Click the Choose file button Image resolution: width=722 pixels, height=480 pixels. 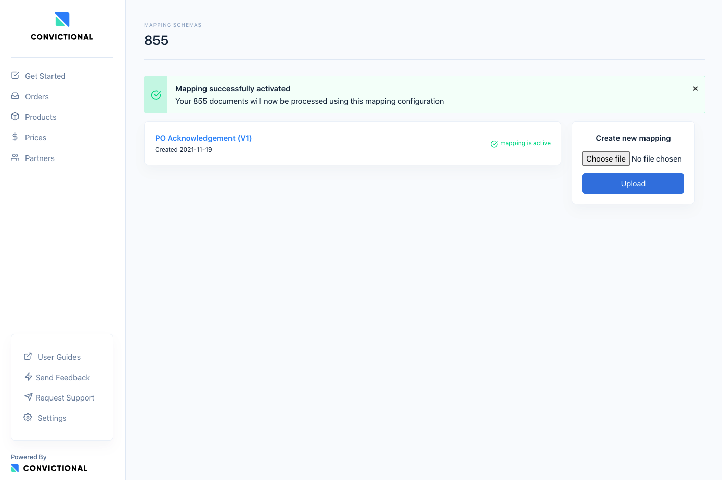[x=606, y=158]
